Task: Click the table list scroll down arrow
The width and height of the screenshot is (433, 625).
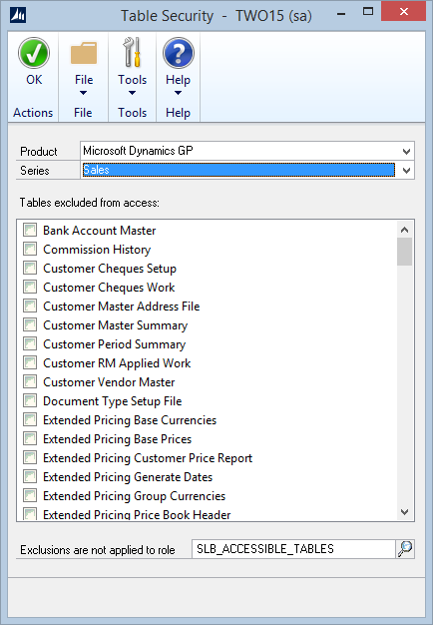Action: tap(405, 512)
